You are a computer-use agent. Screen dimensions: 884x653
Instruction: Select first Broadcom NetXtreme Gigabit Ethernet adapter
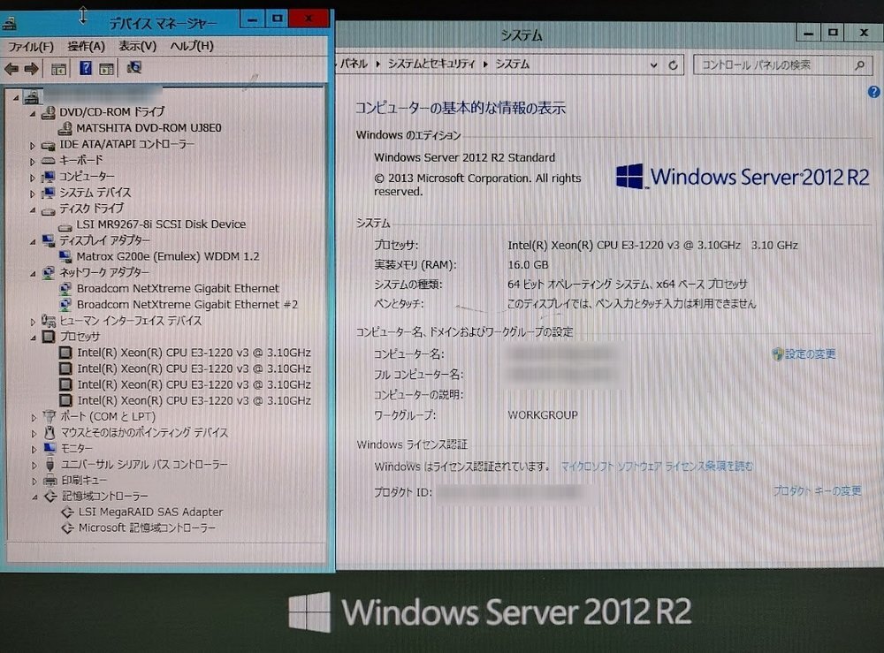pos(179,288)
